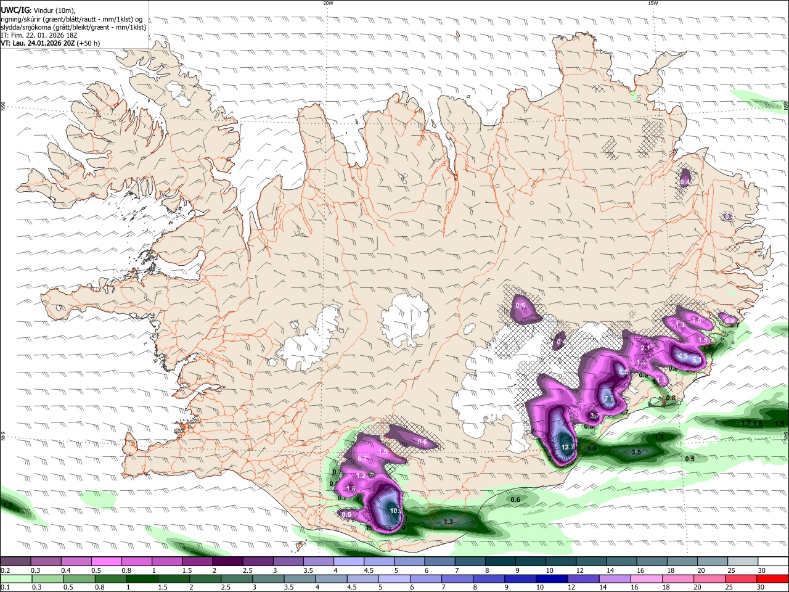Click the 12.7 precipitation value on the map
Viewport: 789px width, 592px height.
568,447
